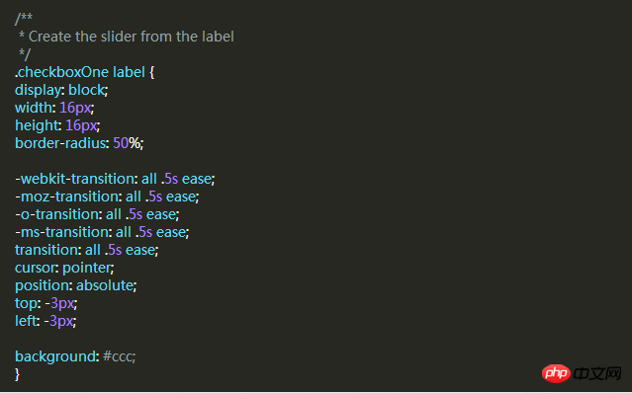The image size is (632, 393).
Task: Click the border-radius: 50% line
Action: pyautogui.click(x=79, y=143)
